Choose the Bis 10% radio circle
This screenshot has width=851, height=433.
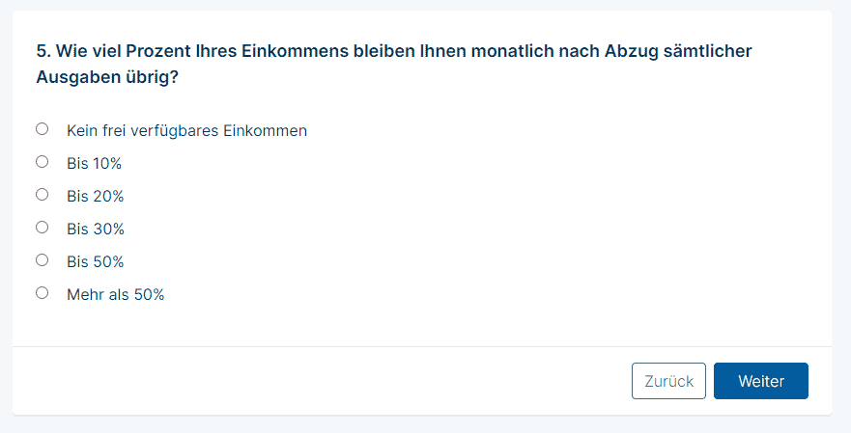(43, 161)
